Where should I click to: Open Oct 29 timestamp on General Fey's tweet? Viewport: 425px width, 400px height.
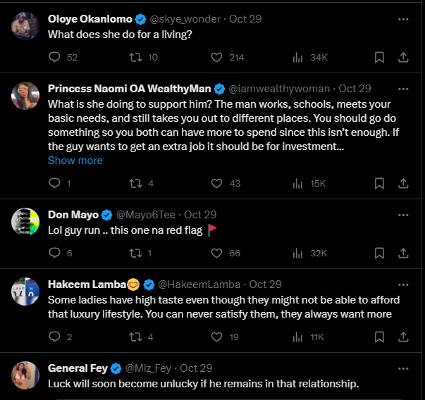(197, 368)
